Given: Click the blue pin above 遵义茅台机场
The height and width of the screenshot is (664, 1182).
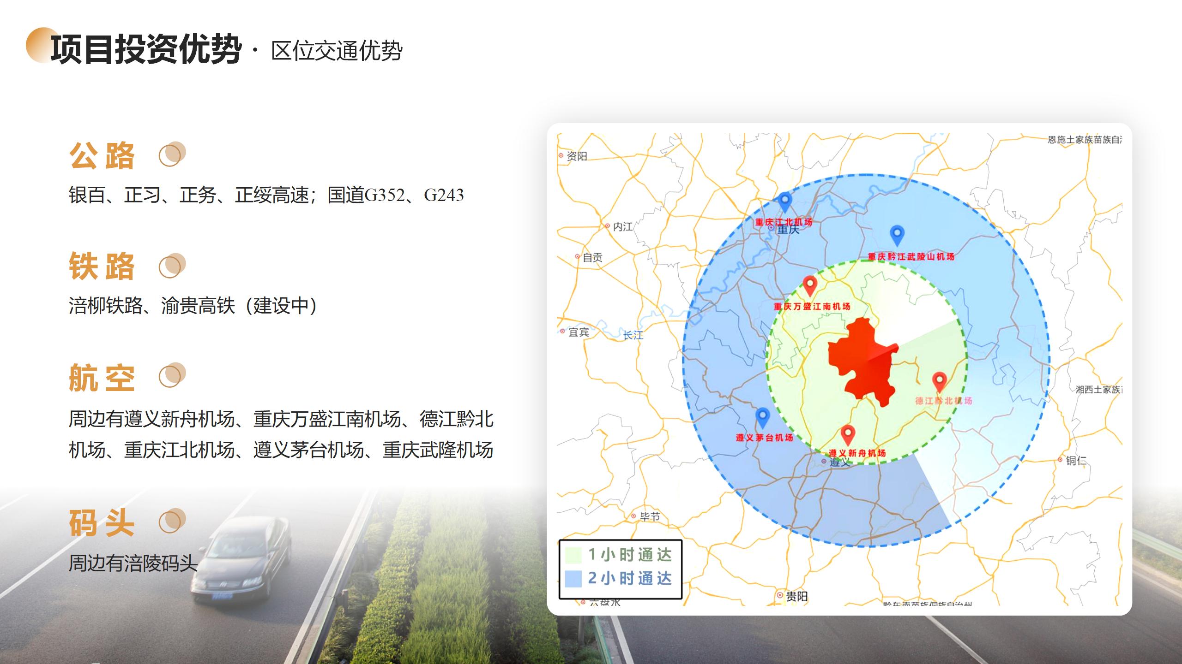Looking at the screenshot, I should 762,416.
